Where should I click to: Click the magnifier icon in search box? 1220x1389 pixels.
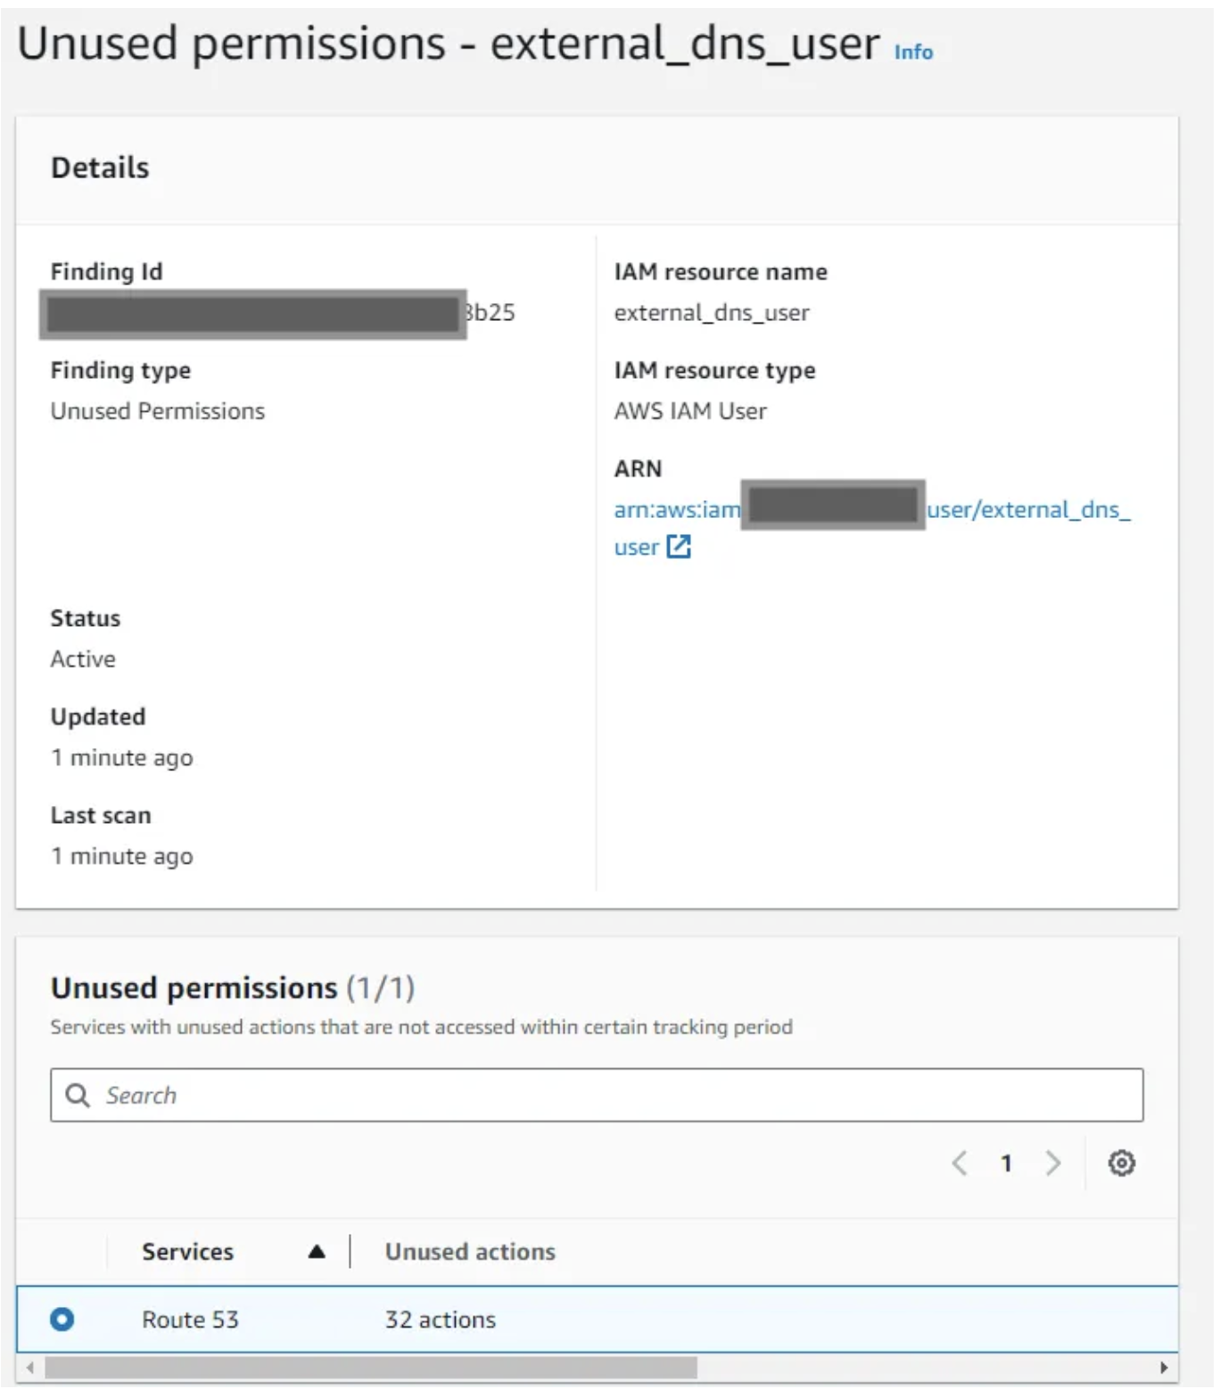tap(78, 1095)
